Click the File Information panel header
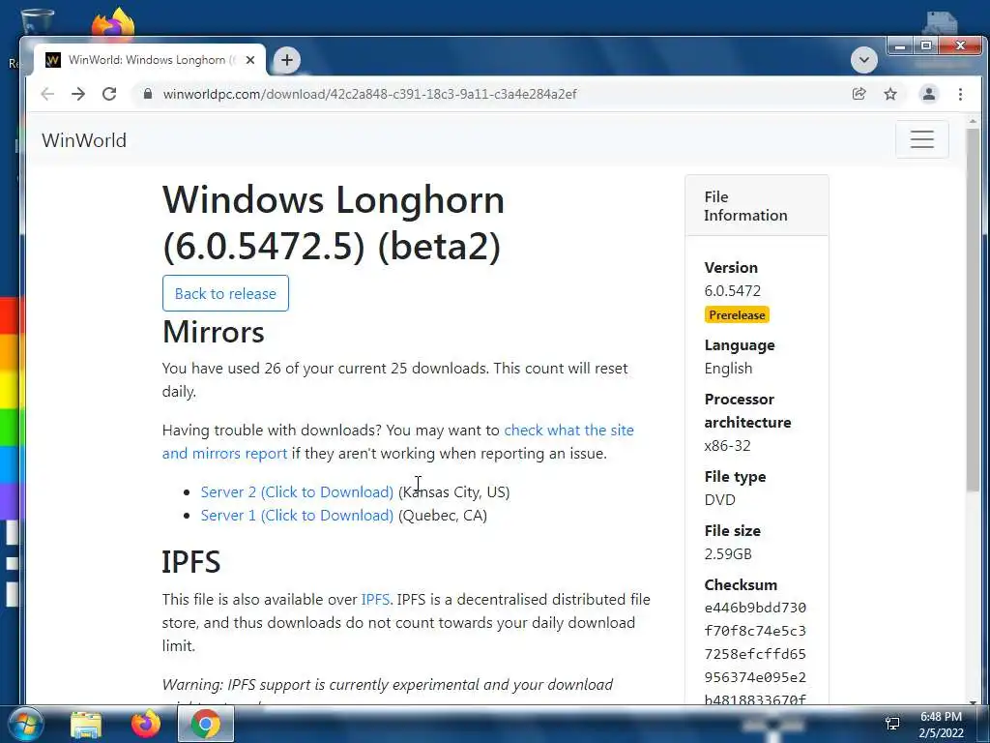Image resolution: width=990 pixels, height=743 pixels. pos(756,206)
